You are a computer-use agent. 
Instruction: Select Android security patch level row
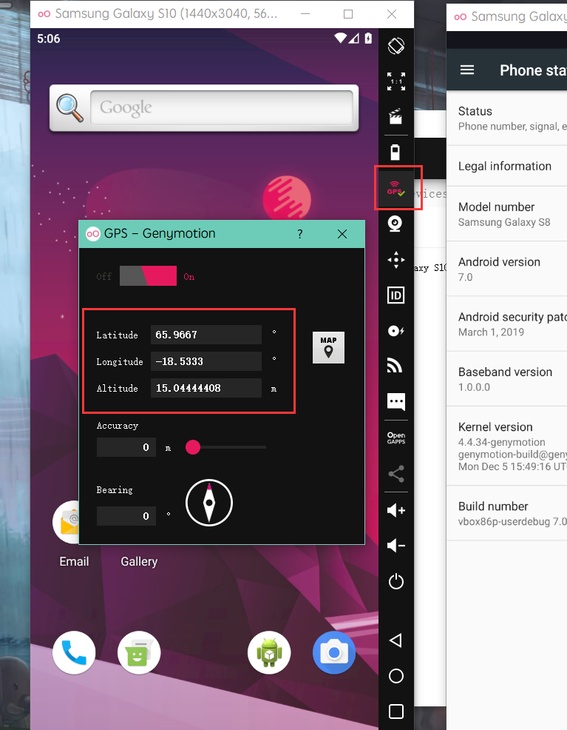506,324
